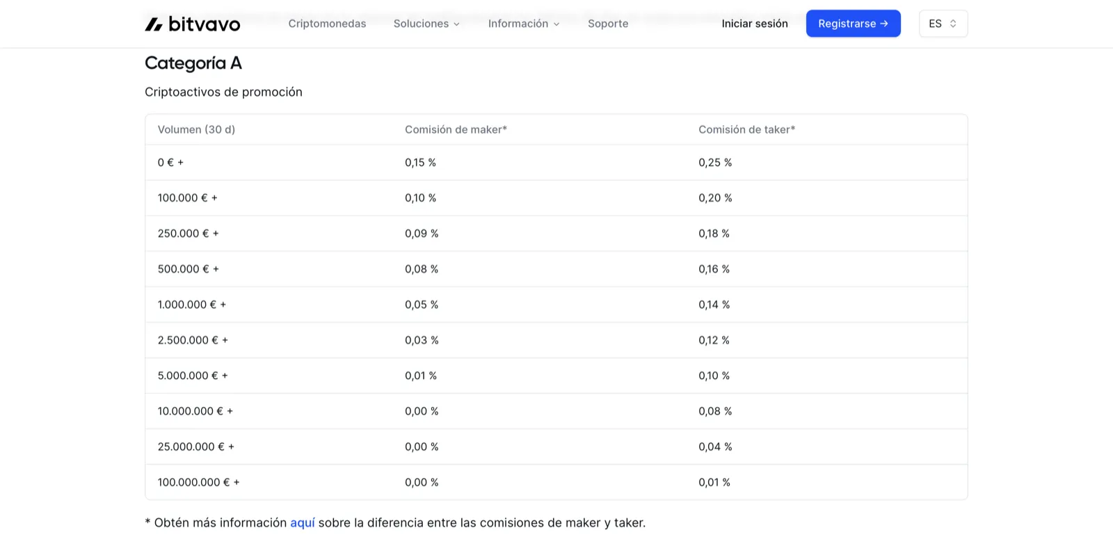The height and width of the screenshot is (553, 1113).
Task: Click taker fee '0,18 %'
Action: (714, 233)
